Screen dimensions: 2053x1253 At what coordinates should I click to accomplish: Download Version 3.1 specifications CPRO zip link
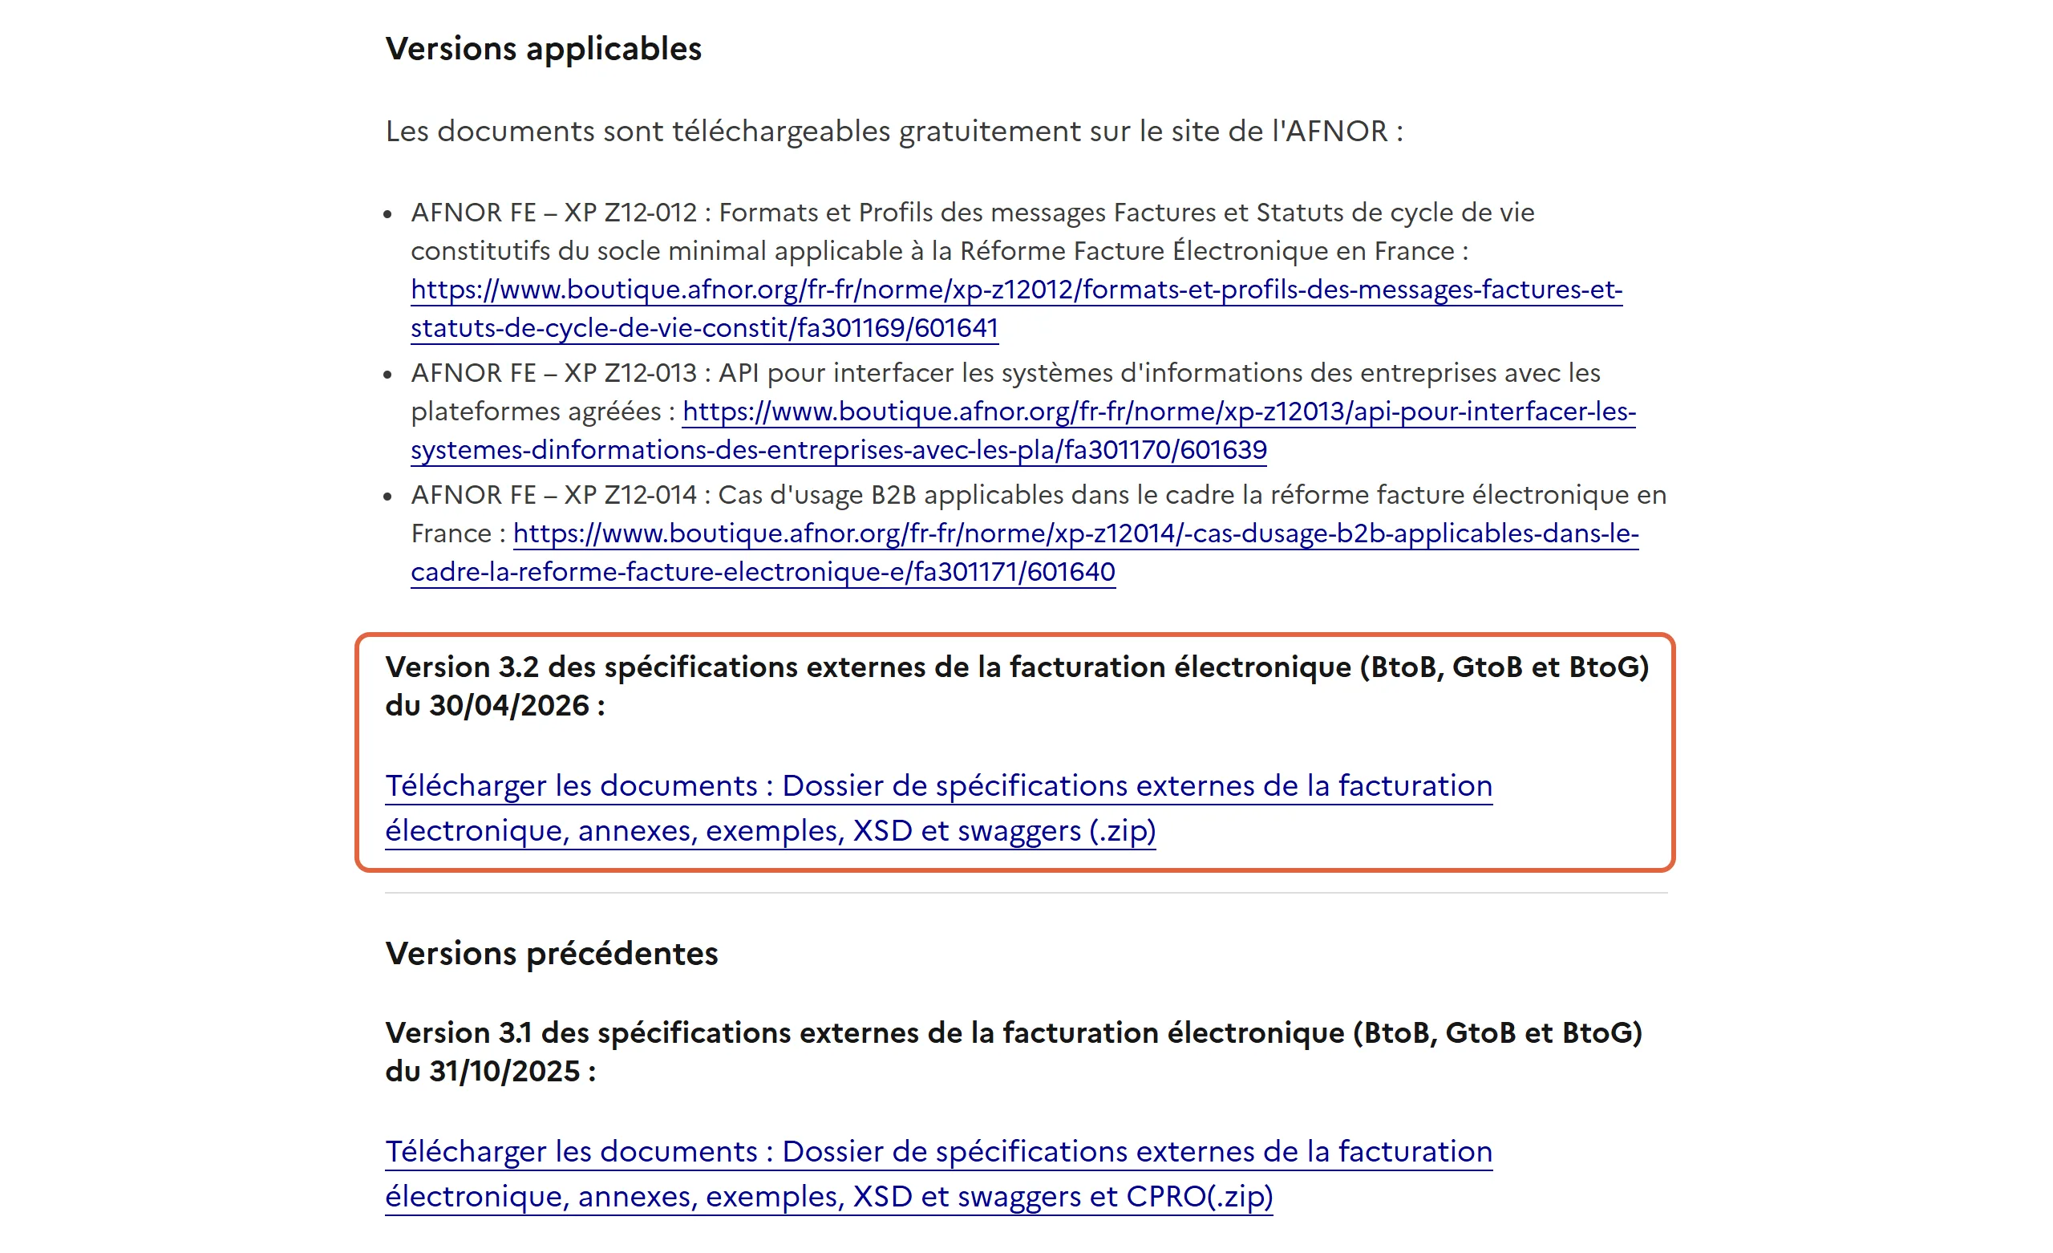[938, 1174]
